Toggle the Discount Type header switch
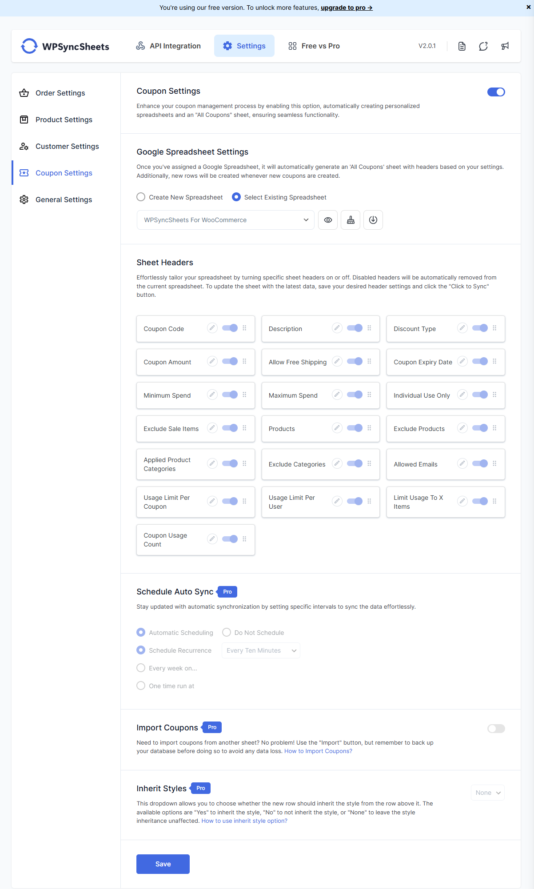This screenshot has height=889, width=534. [480, 328]
